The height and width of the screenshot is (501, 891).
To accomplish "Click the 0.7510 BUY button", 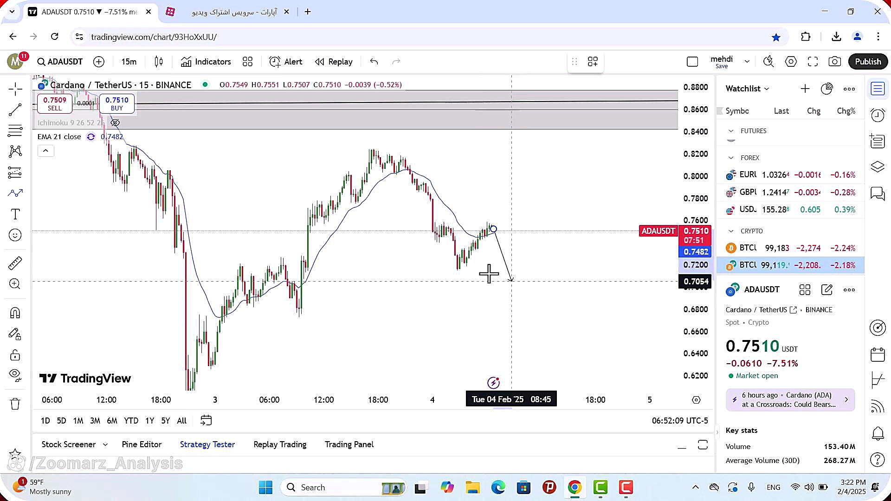I will coord(117,103).
